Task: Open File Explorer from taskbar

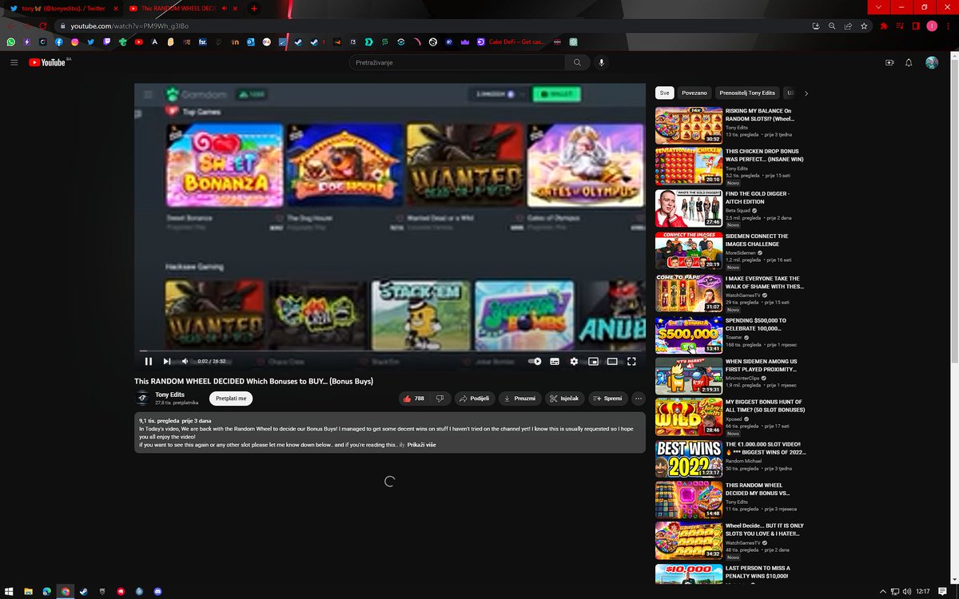Action: click(29, 591)
